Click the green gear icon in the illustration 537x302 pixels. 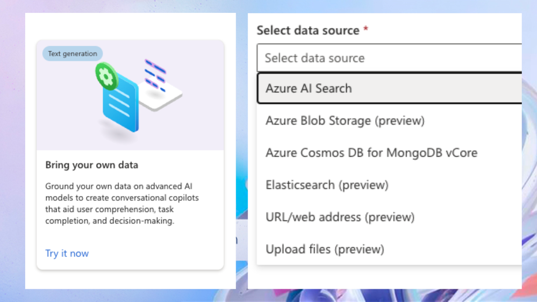pyautogui.click(x=106, y=76)
